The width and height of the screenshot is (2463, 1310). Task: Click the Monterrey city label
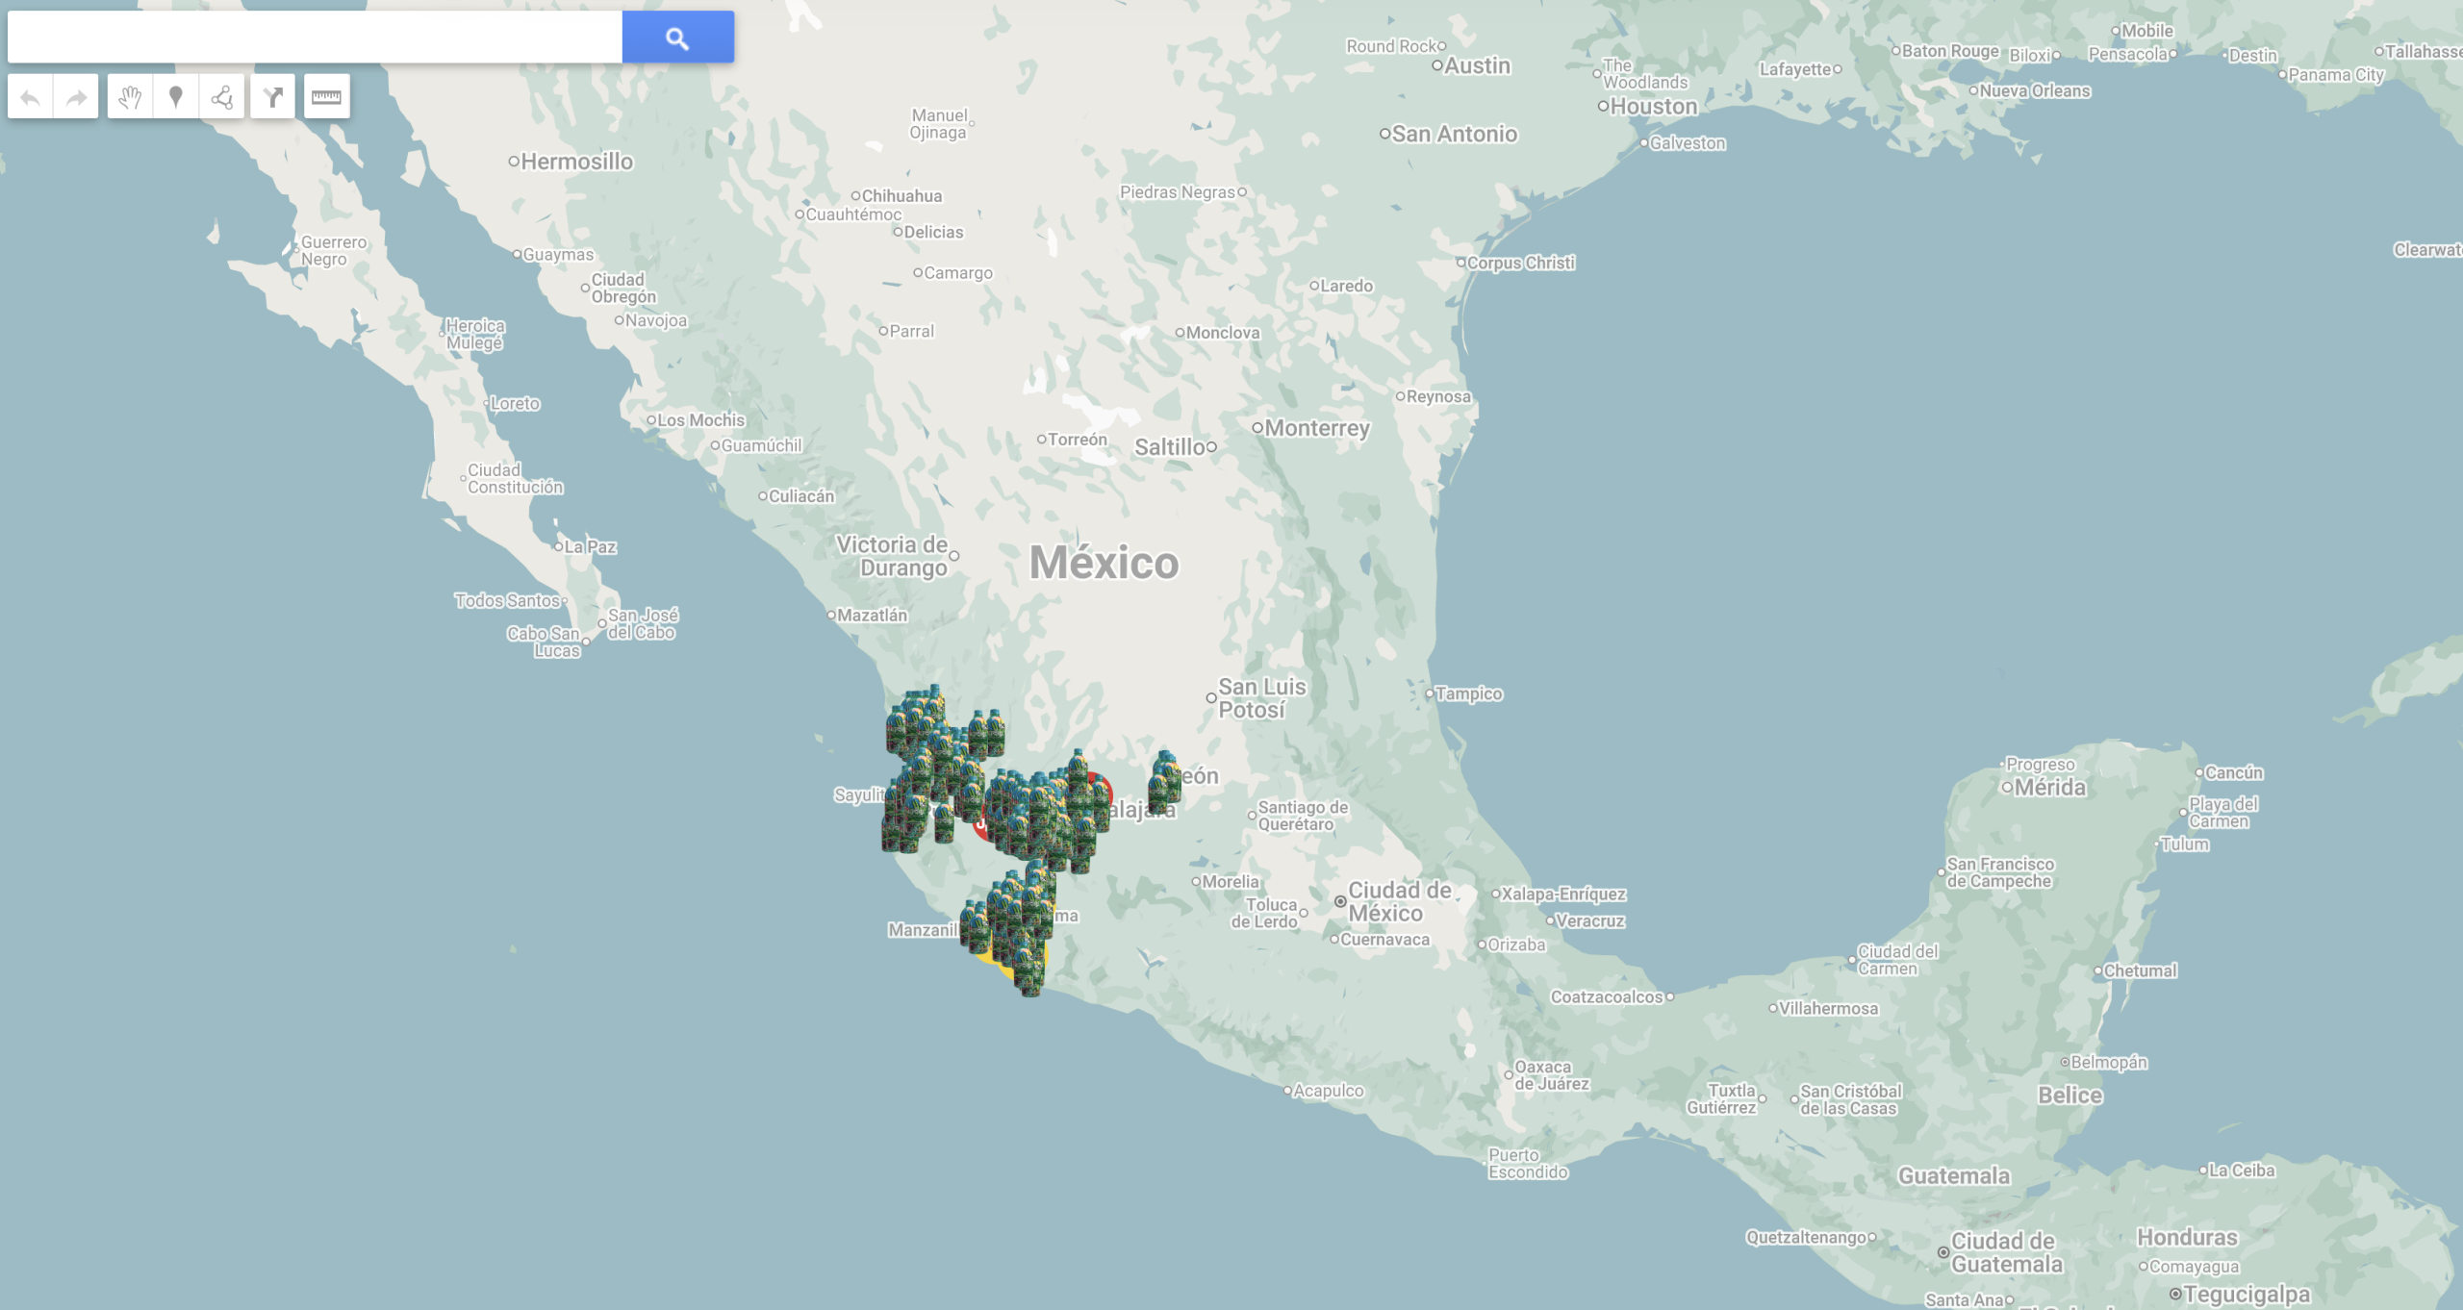click(1316, 428)
